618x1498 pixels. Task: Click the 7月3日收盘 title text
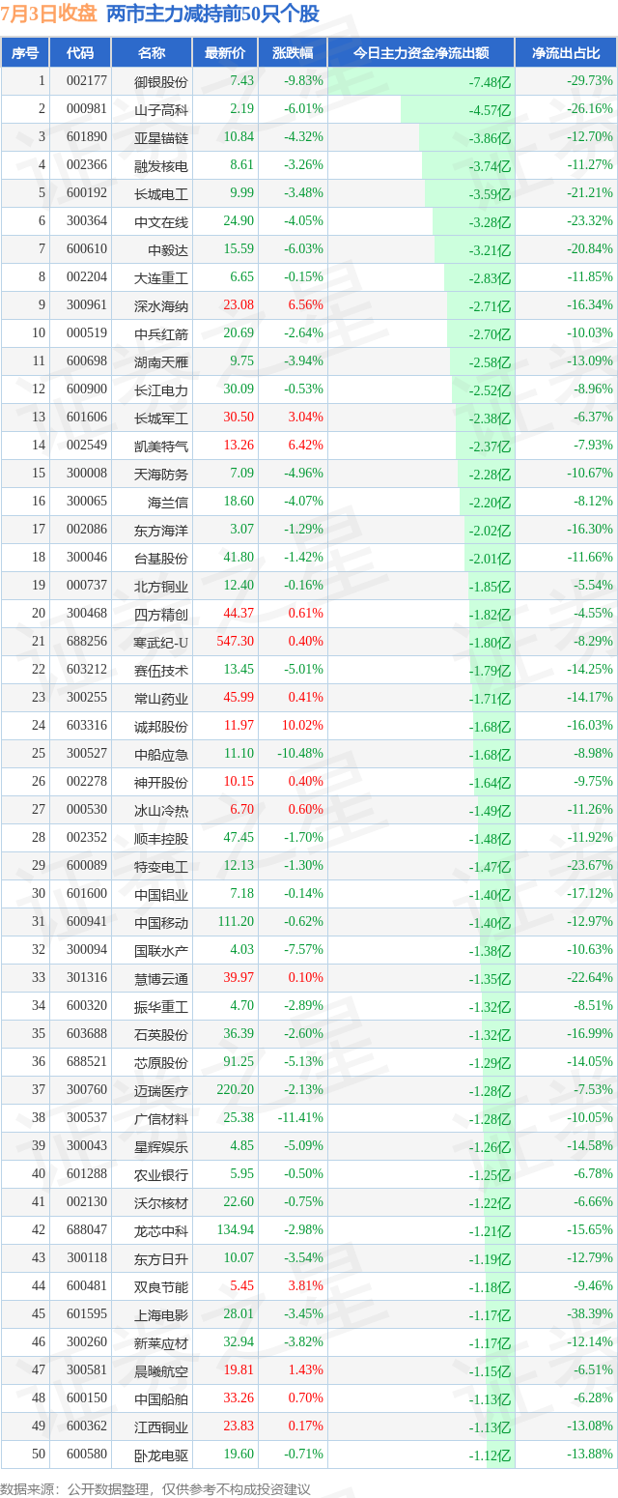point(49,14)
